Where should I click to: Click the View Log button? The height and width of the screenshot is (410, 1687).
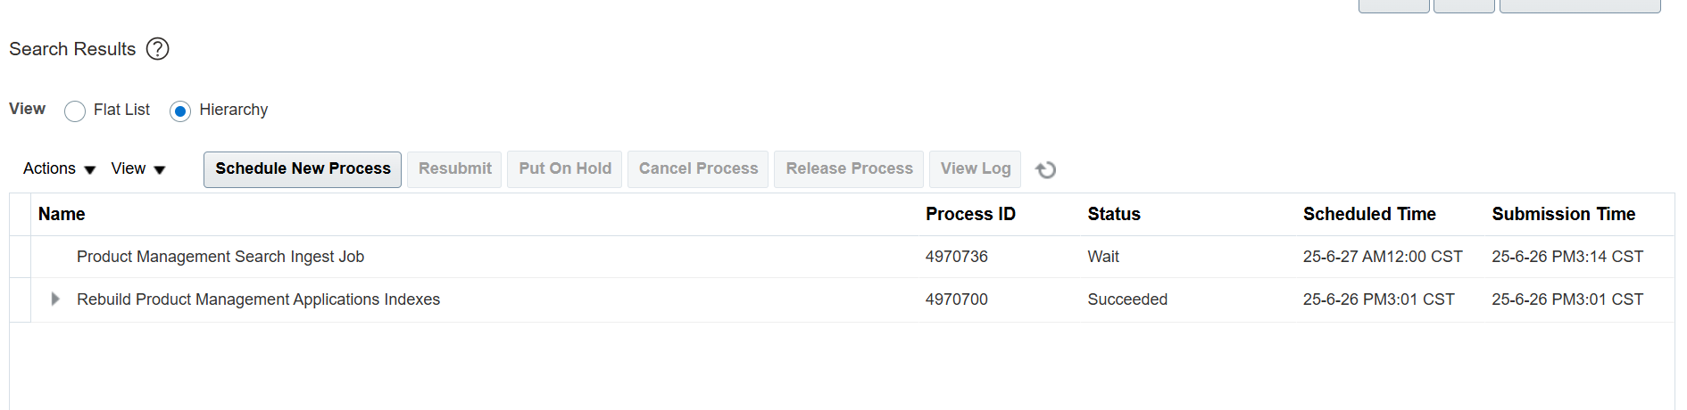tap(975, 169)
